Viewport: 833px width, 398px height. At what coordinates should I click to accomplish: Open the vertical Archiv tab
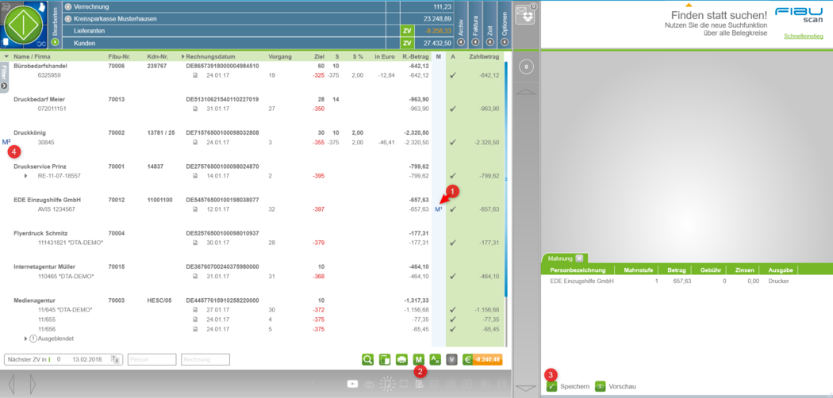click(x=461, y=22)
